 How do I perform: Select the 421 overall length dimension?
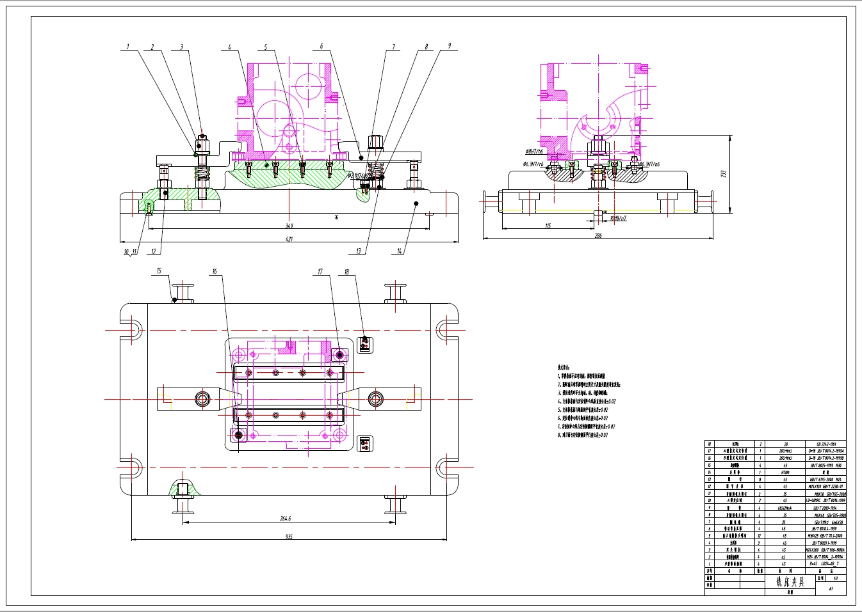tap(289, 239)
